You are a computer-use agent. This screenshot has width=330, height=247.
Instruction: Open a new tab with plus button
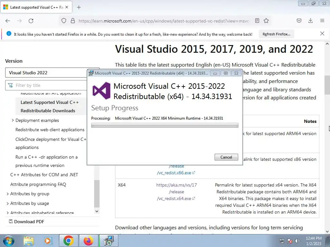click(79, 7)
